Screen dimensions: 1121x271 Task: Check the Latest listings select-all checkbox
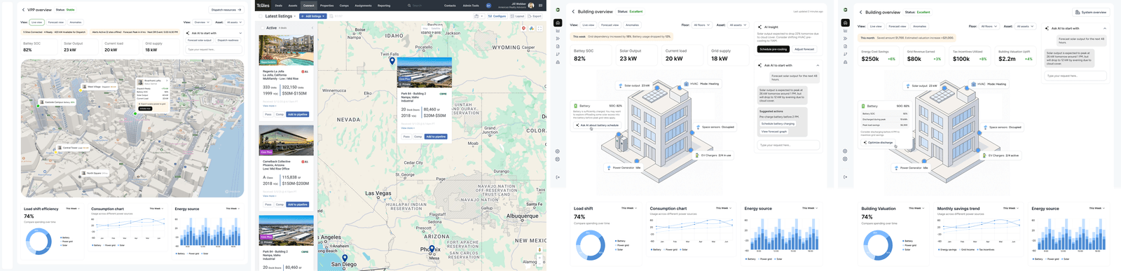261,16
